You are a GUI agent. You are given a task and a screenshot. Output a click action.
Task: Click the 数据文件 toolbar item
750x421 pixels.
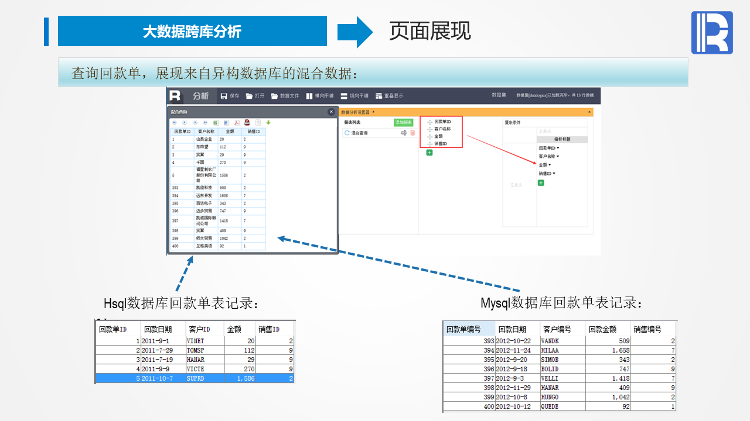coord(285,96)
